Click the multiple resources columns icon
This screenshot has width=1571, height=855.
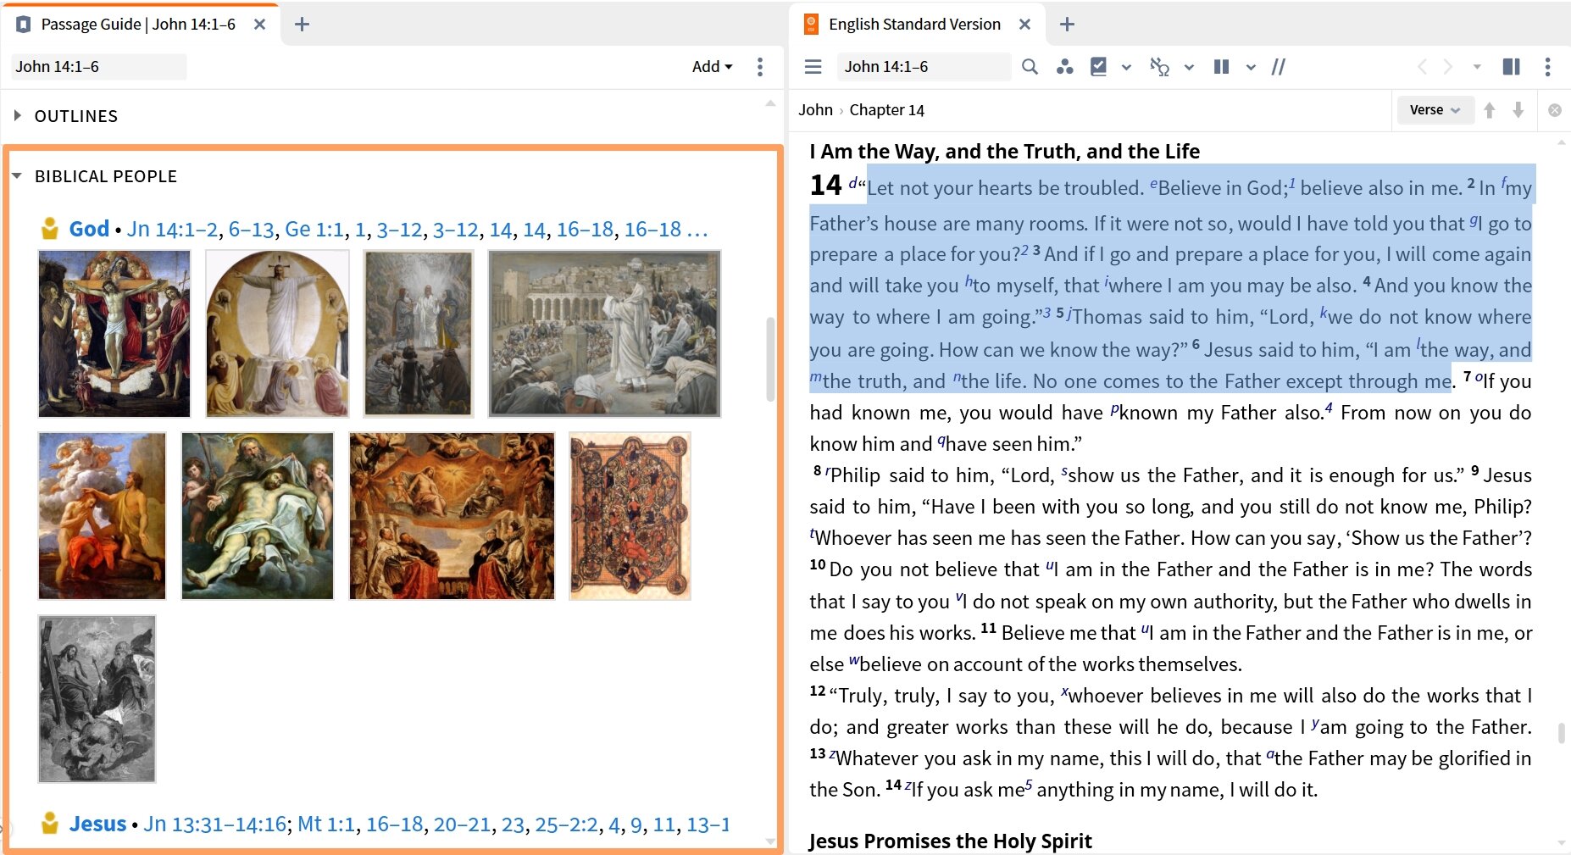[1221, 67]
